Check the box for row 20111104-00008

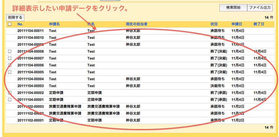coord(10,51)
